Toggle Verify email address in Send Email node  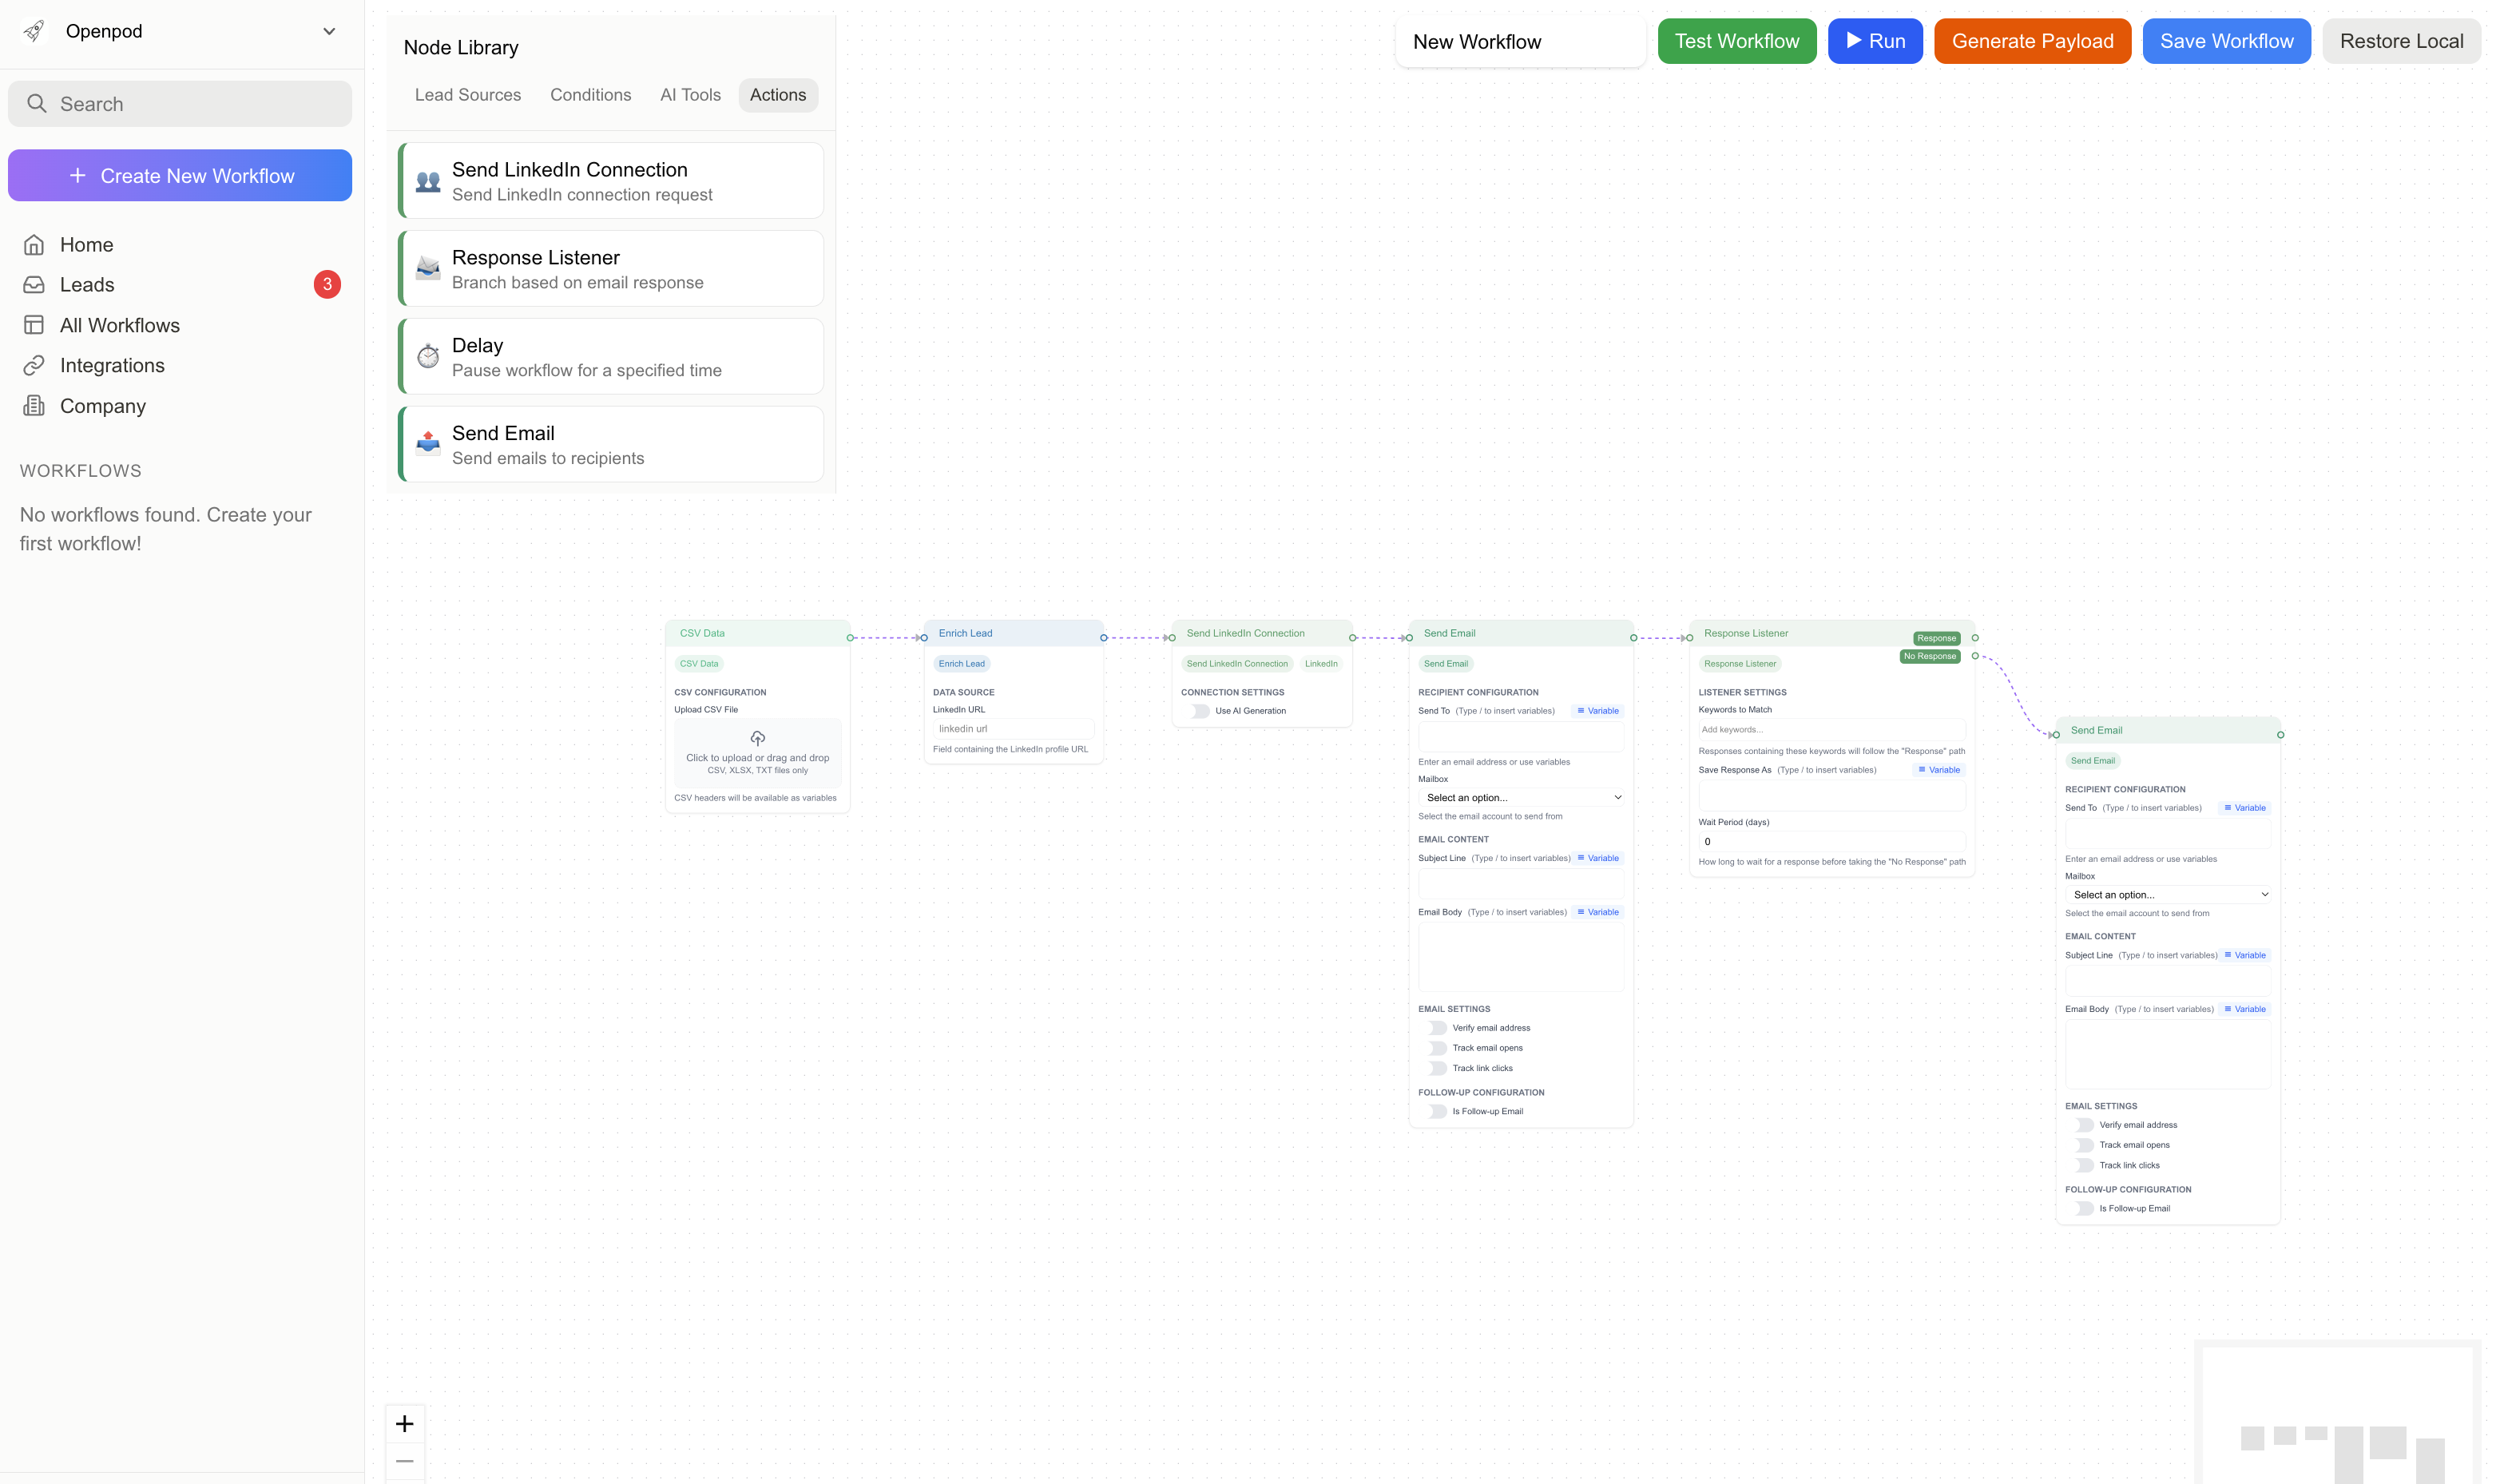click(1438, 1027)
